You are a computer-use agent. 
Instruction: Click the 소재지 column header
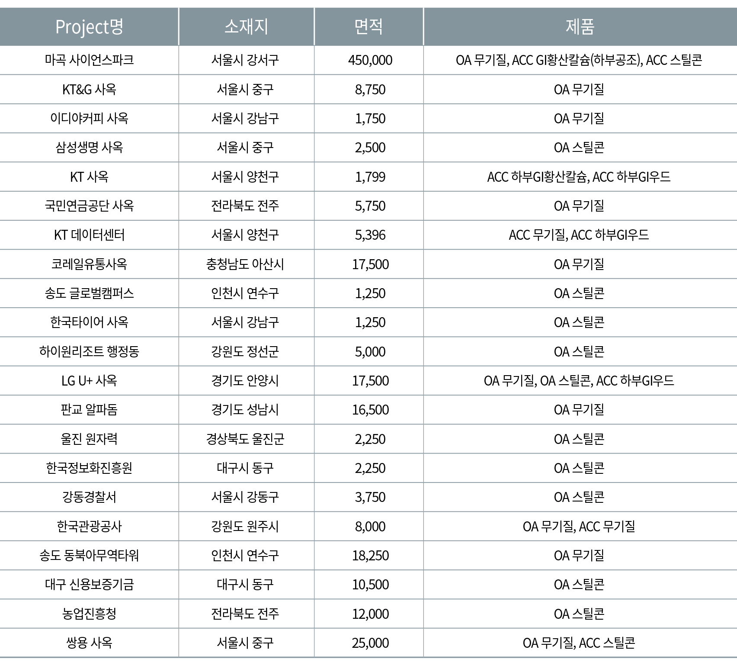pos(246,27)
